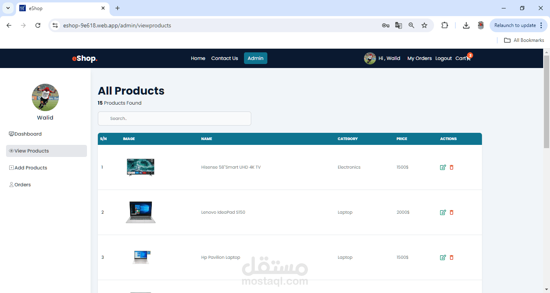550x293 pixels.
Task: Click the 2000$ price cell
Action: tap(403, 213)
